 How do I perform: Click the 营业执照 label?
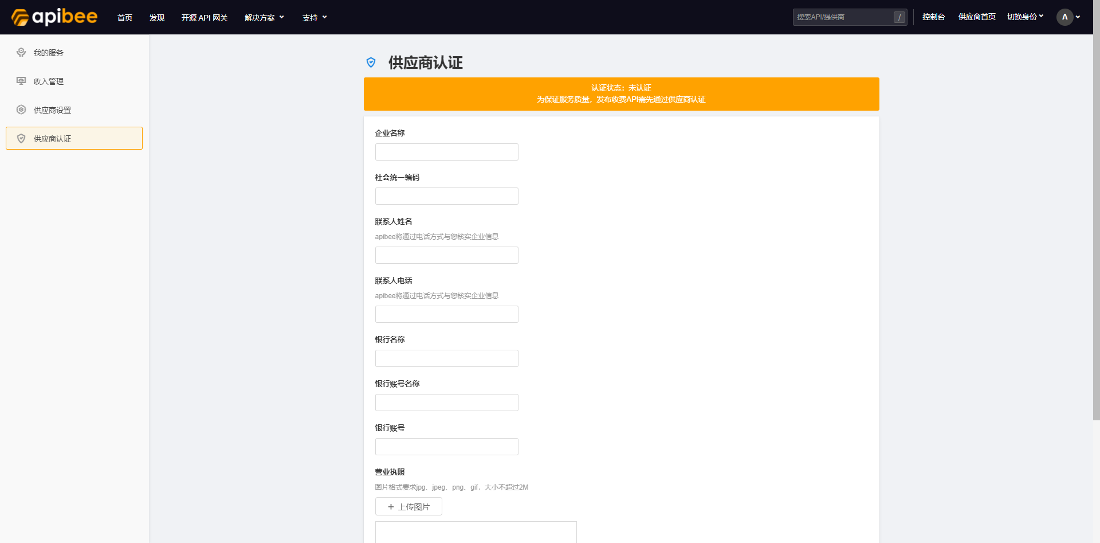(390, 472)
